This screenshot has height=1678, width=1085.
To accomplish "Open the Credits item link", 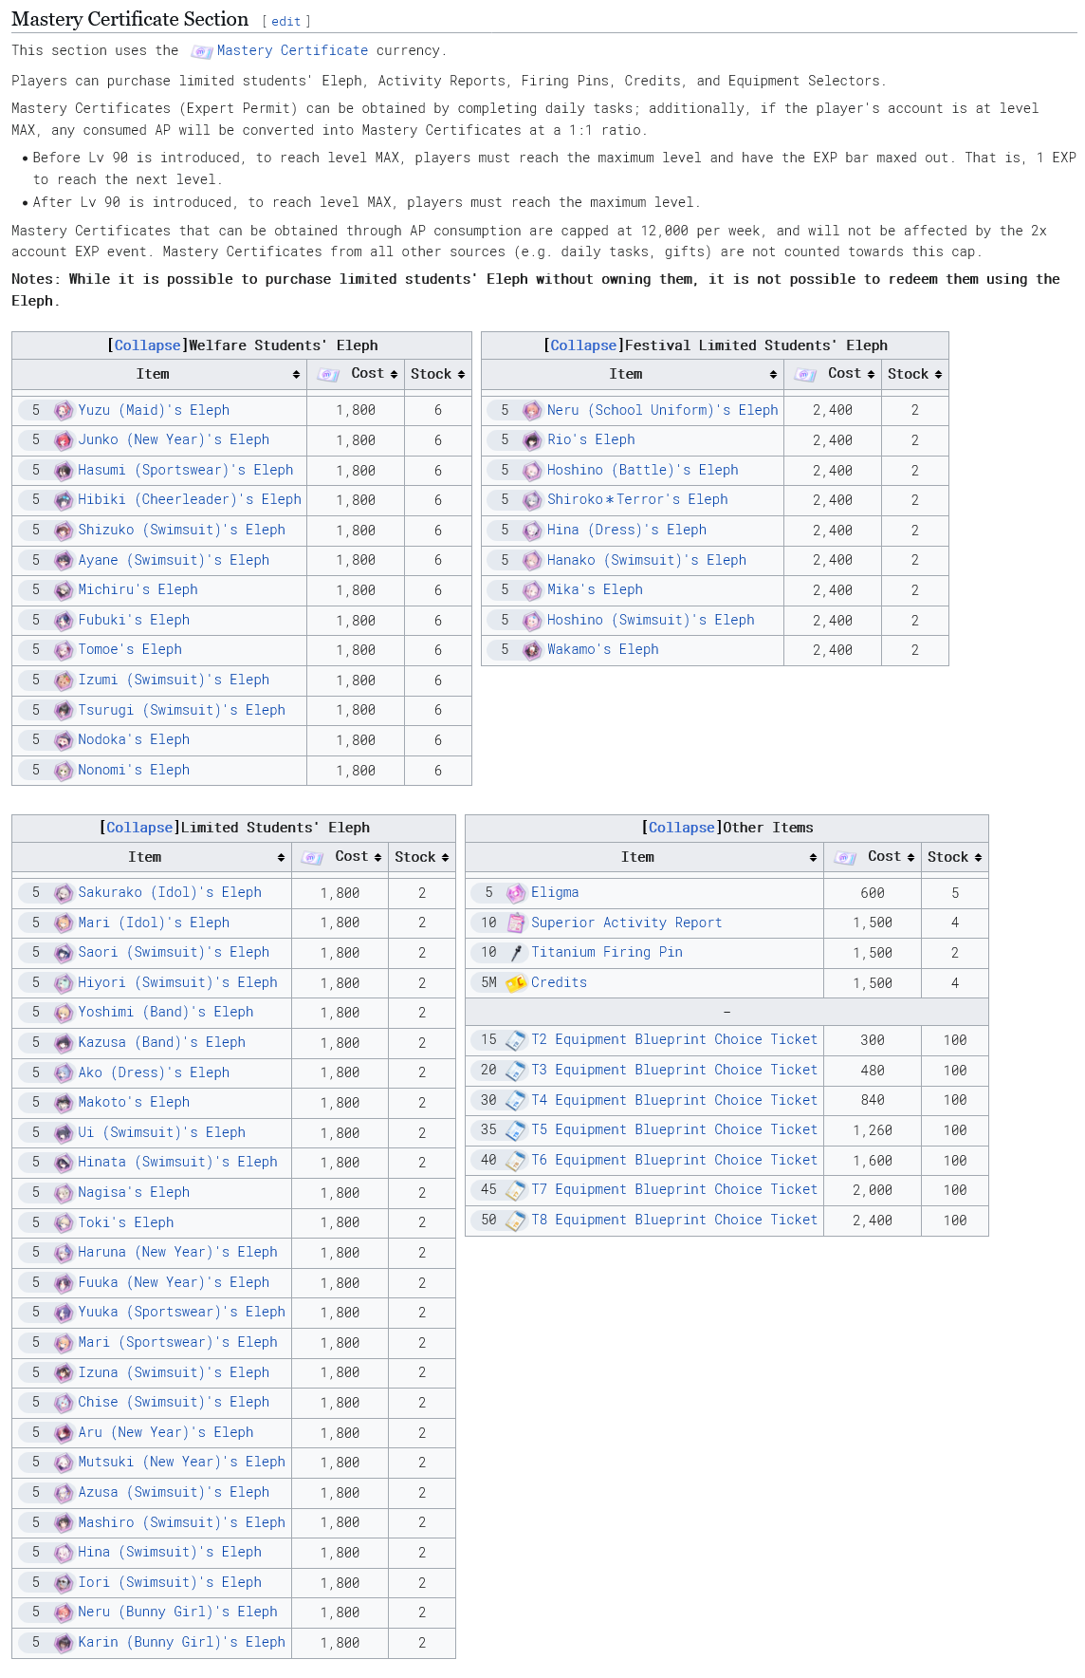I will click(x=560, y=982).
